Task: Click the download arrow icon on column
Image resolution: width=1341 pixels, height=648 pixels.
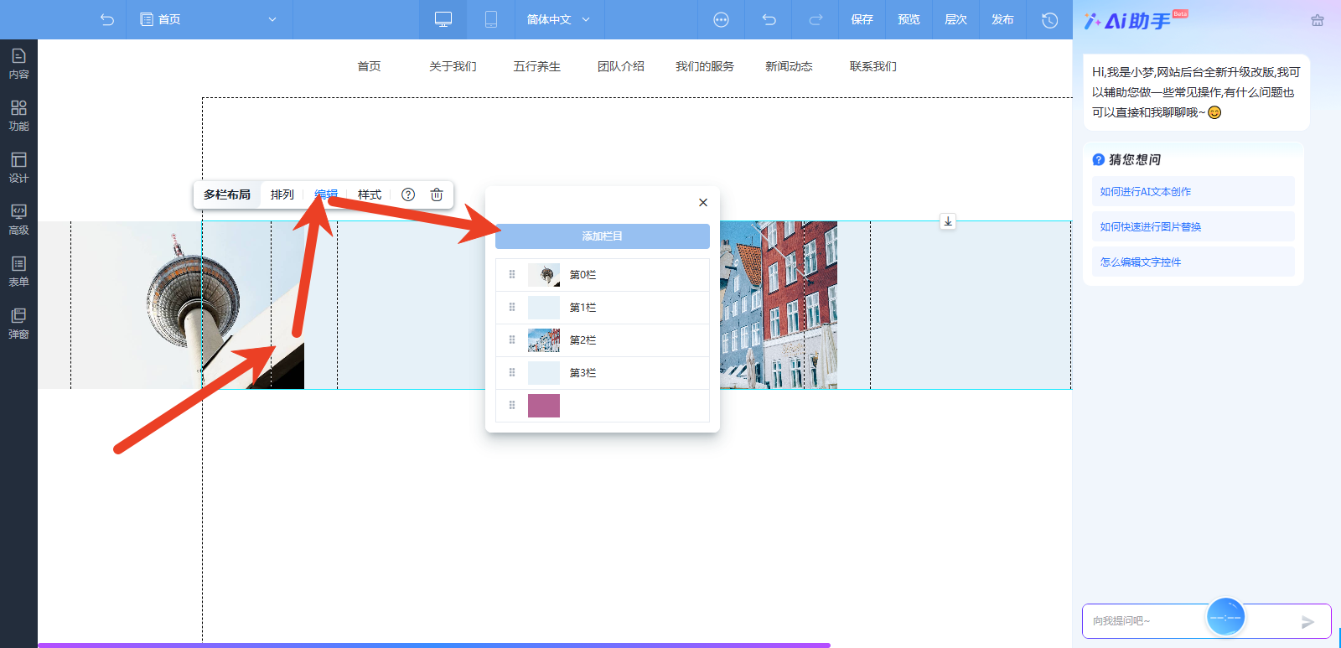Action: pyautogui.click(x=948, y=221)
